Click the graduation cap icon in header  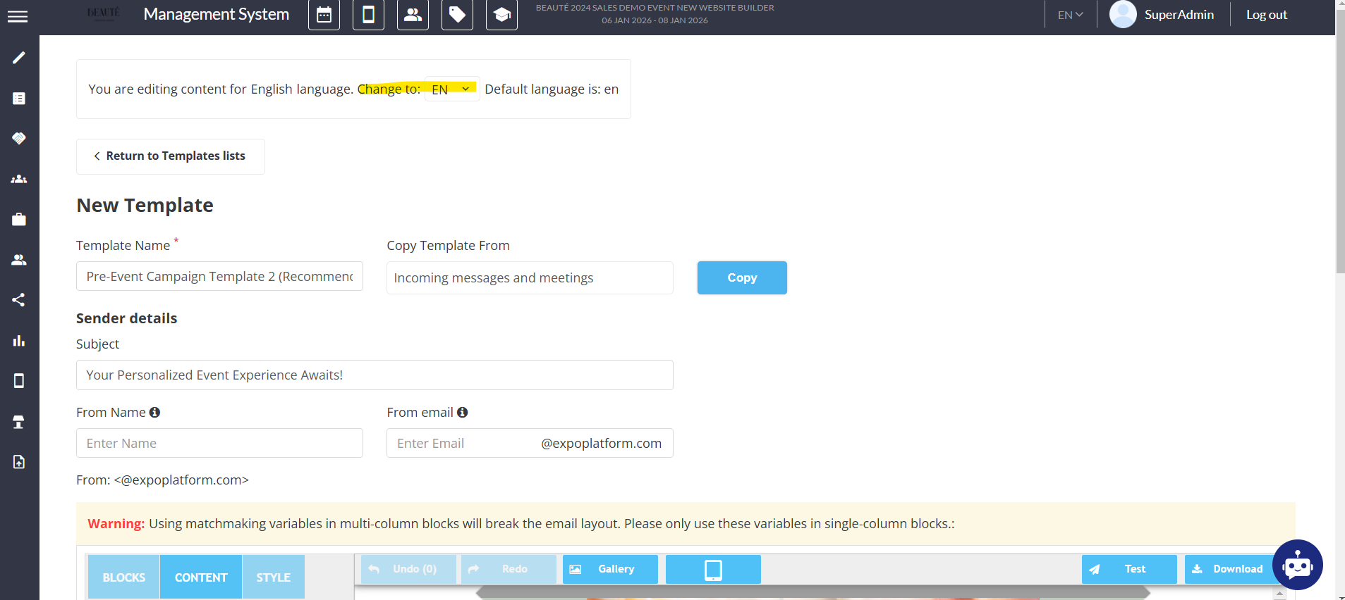[501, 15]
